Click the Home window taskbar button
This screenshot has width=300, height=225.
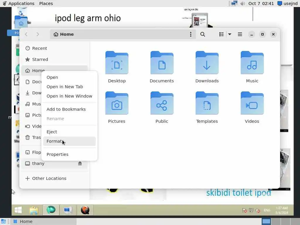pos(44,221)
